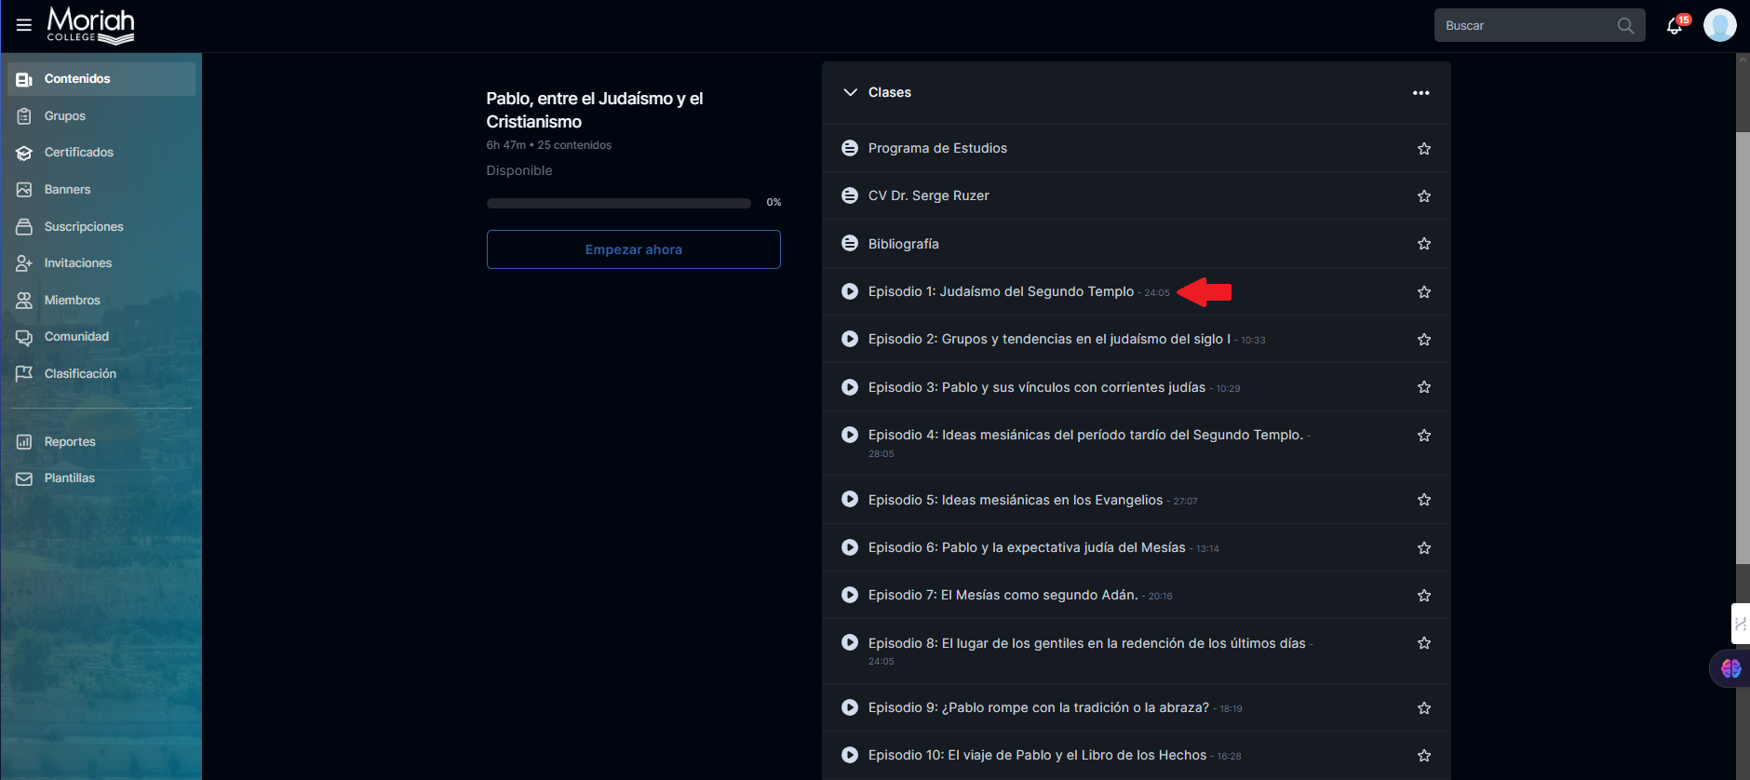Viewport: 1750px width, 780px height.
Task: Click the Programa de Estudios document icon
Action: [849, 148]
